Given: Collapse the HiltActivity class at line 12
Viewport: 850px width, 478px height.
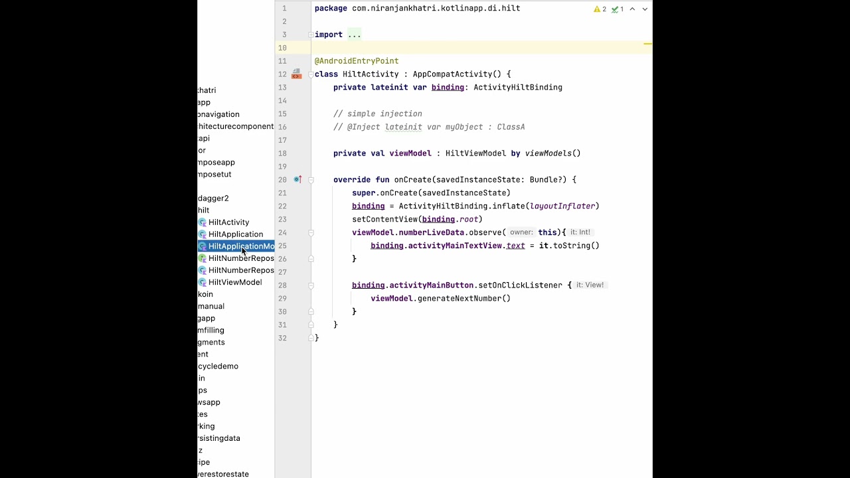Looking at the screenshot, I should 310,74.
